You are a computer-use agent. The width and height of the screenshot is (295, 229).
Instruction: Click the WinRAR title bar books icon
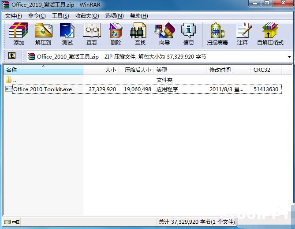5,5
